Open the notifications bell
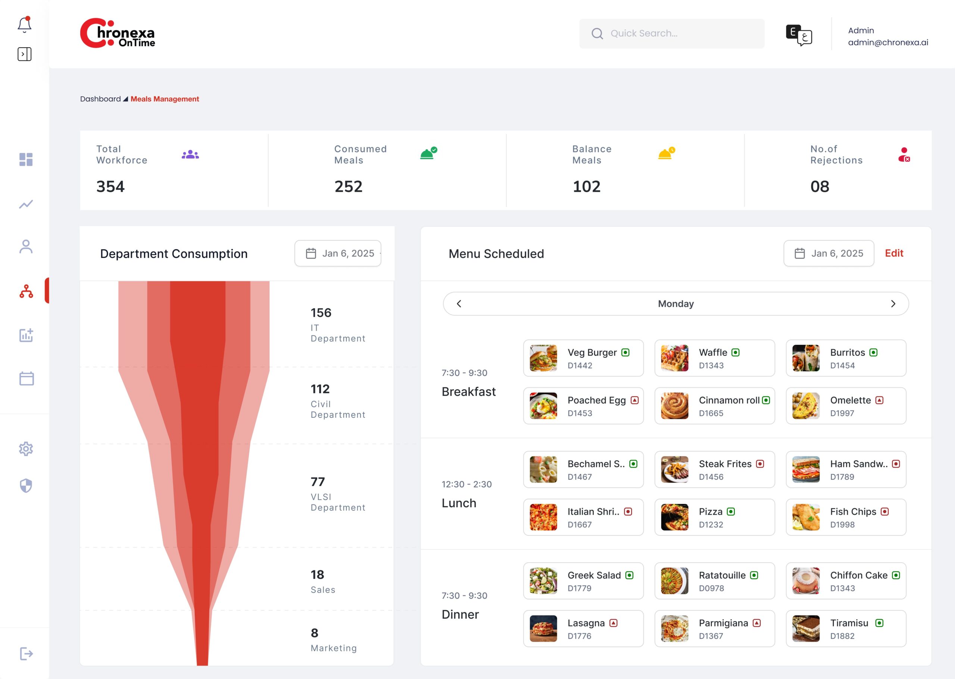955x679 pixels. point(24,25)
